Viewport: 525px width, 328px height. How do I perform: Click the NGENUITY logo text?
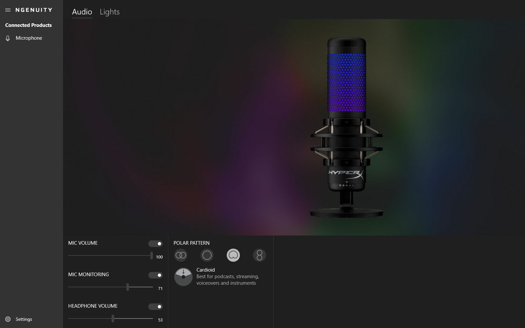coord(34,10)
